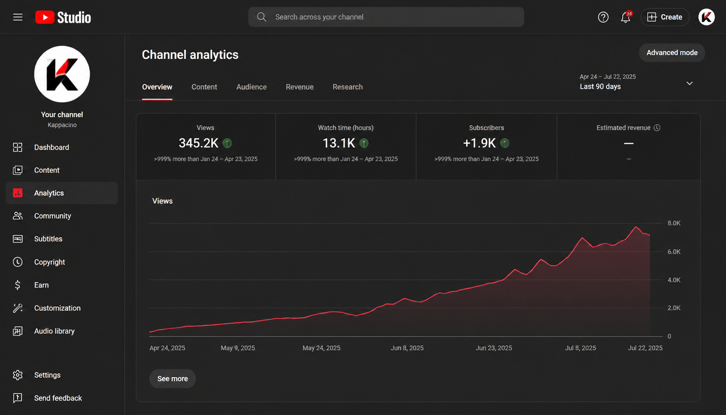Click the Jun 8, 2025 axis label
Viewport: 726px width, 415px height.
coord(407,348)
